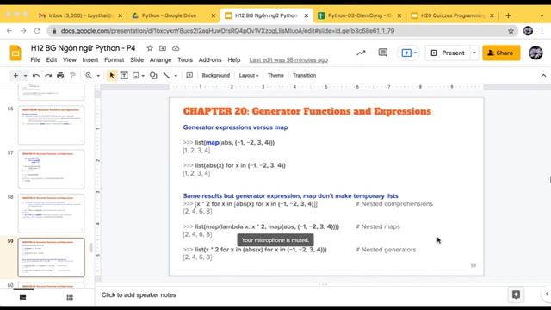Open the View menu
This screenshot has width=551, height=310.
tap(70, 59)
